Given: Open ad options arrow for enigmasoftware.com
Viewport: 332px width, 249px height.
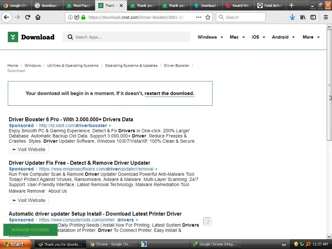Looking at the screenshot, I should click(156, 169).
